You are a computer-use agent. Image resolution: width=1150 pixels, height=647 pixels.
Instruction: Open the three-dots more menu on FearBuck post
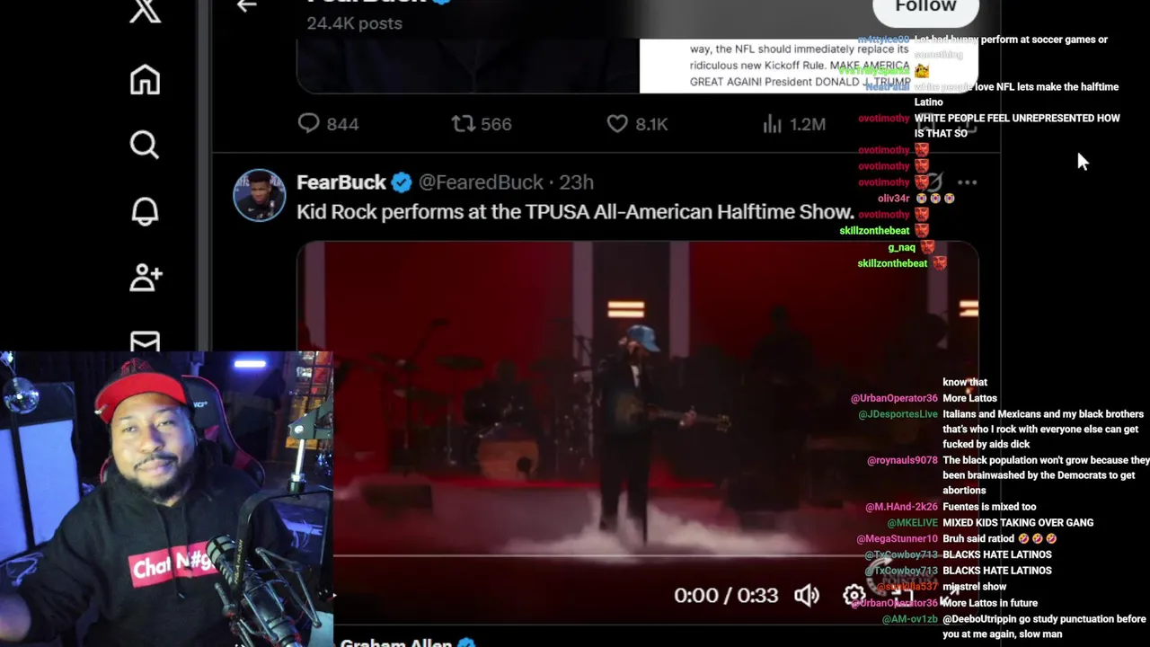pos(967,182)
